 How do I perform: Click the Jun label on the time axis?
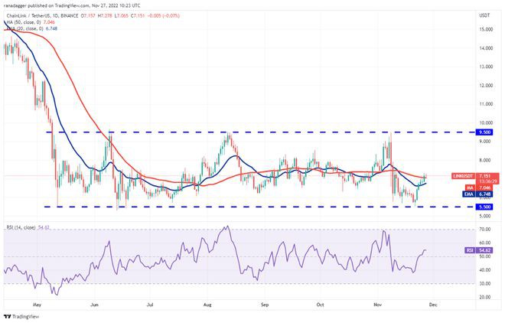[x=95, y=303]
